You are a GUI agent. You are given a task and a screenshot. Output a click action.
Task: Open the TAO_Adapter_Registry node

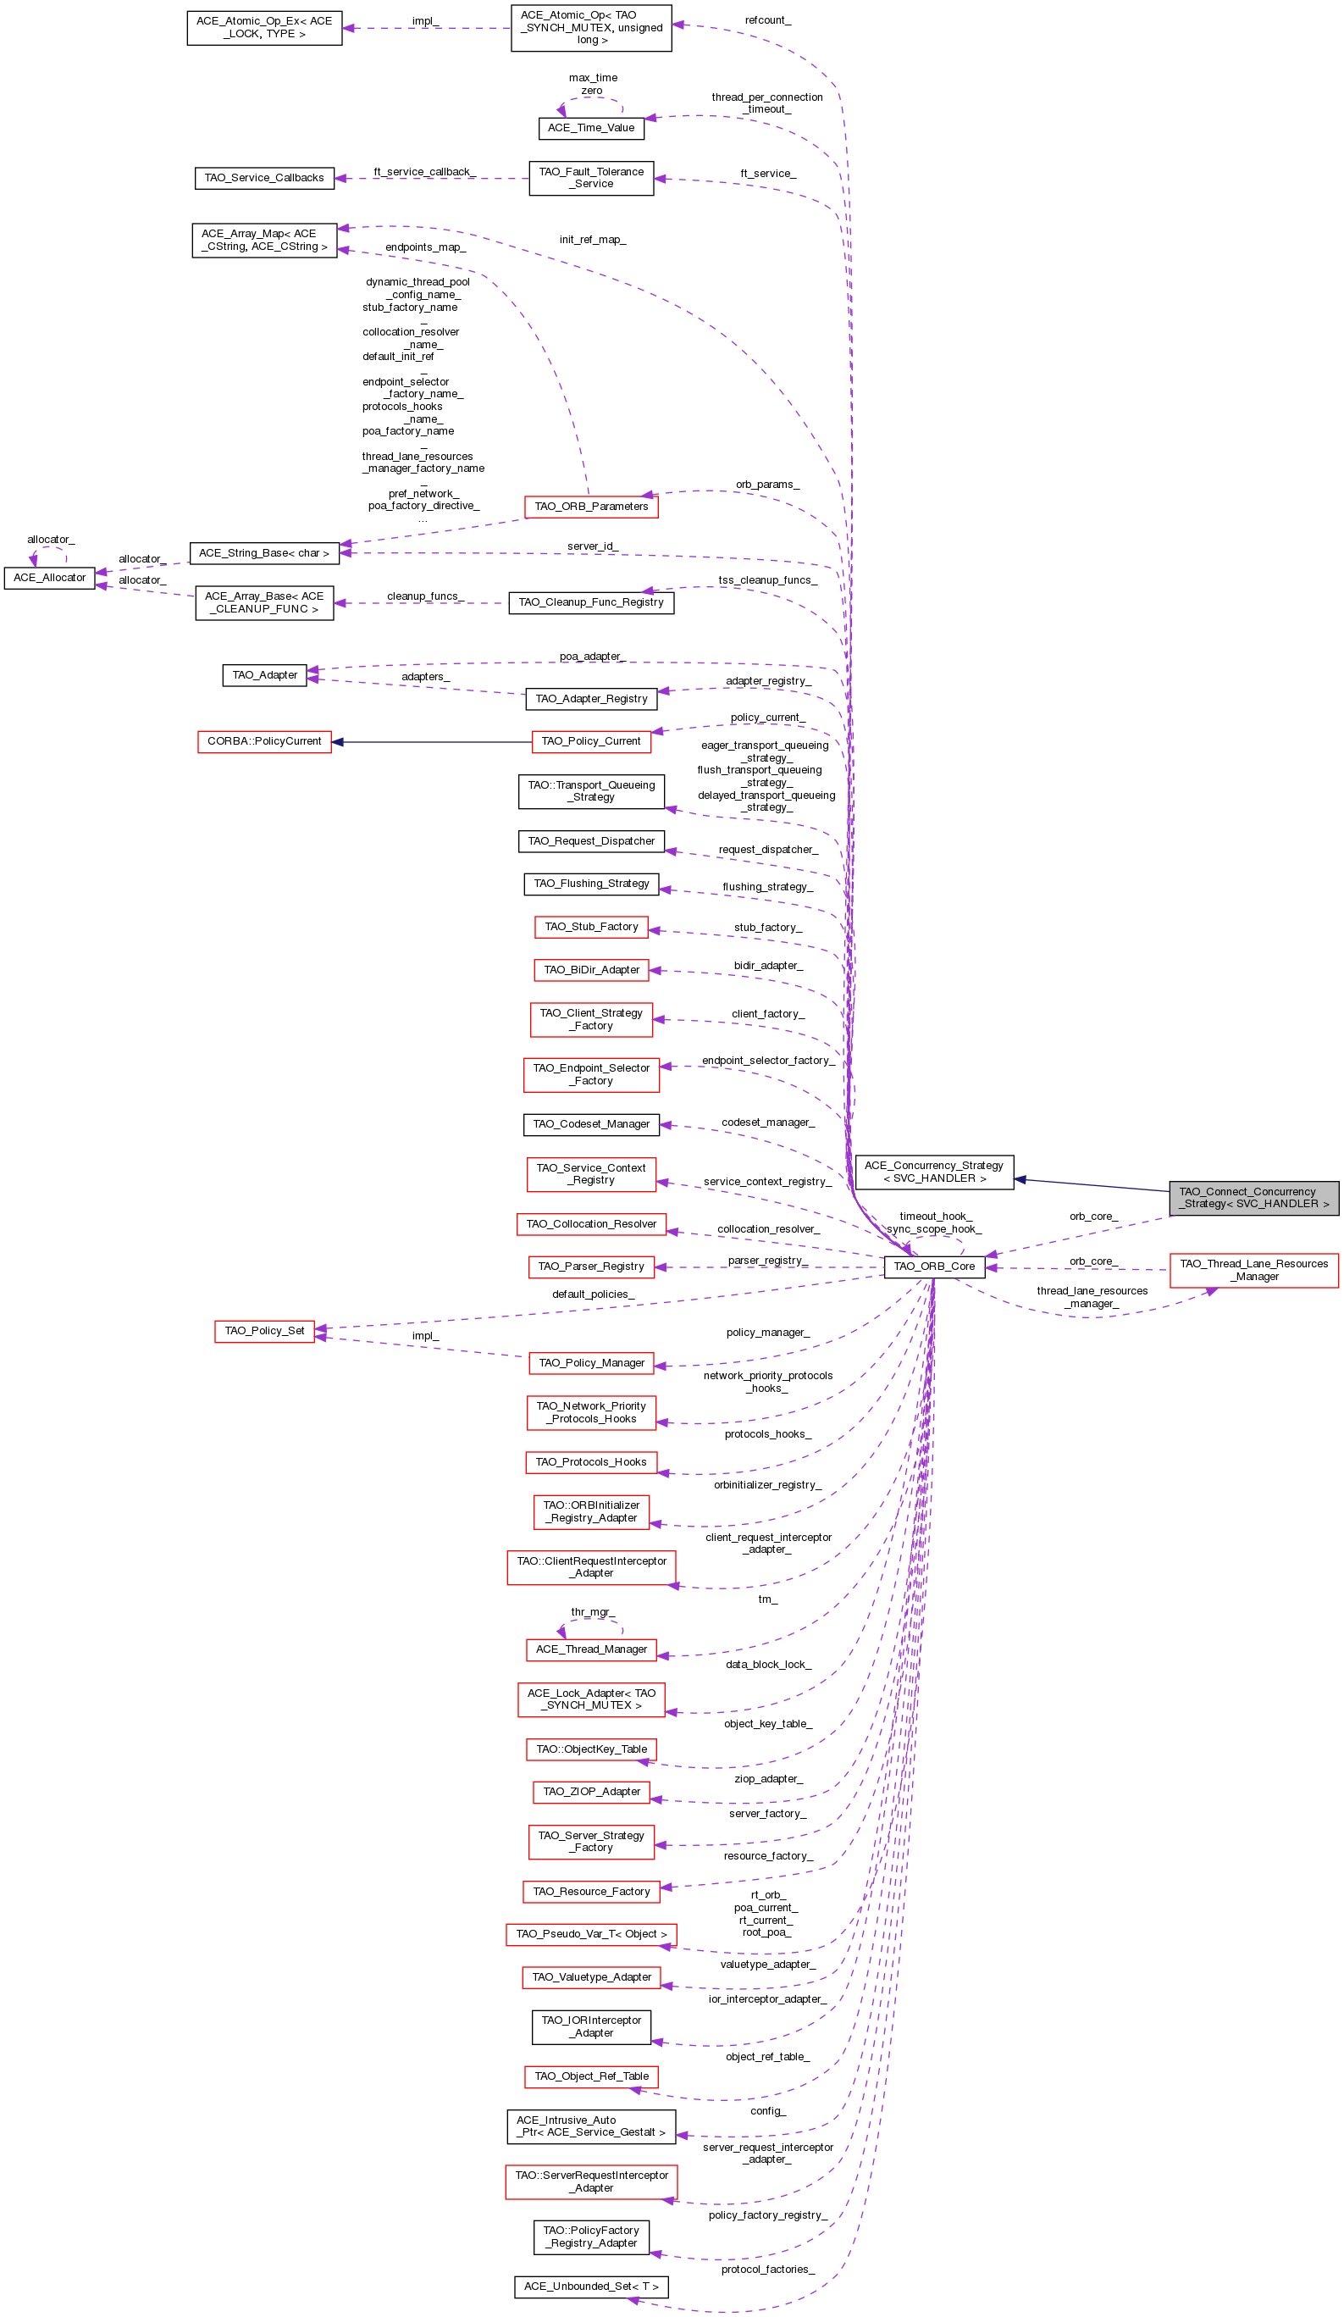pos(591,699)
